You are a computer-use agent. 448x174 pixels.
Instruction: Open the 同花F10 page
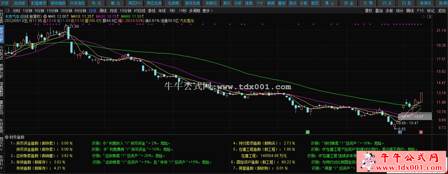135,3
